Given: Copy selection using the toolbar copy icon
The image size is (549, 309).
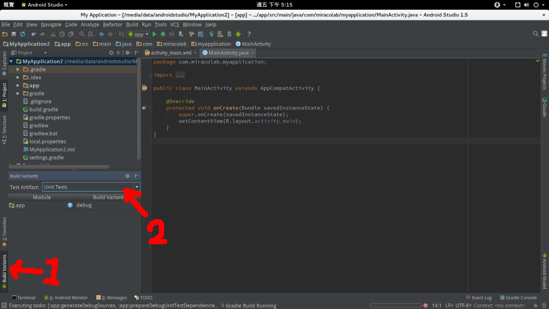Looking at the screenshot, I should (62, 34).
